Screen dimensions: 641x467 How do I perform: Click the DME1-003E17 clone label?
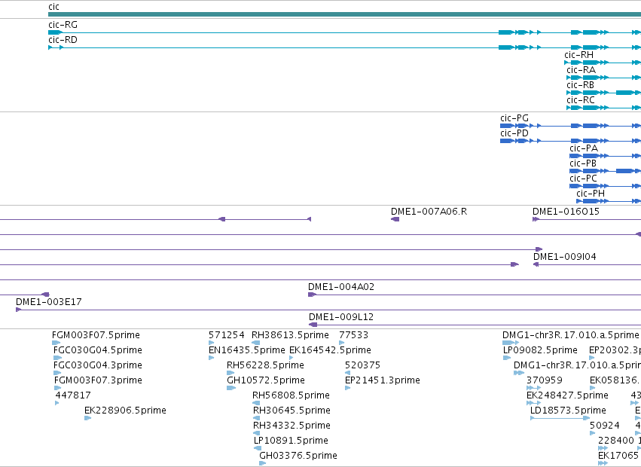tap(49, 302)
